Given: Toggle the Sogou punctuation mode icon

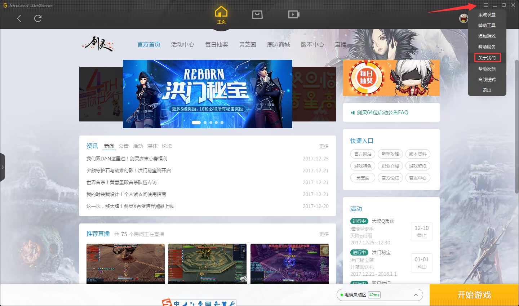Looking at the screenshot, I should (x=192, y=303).
